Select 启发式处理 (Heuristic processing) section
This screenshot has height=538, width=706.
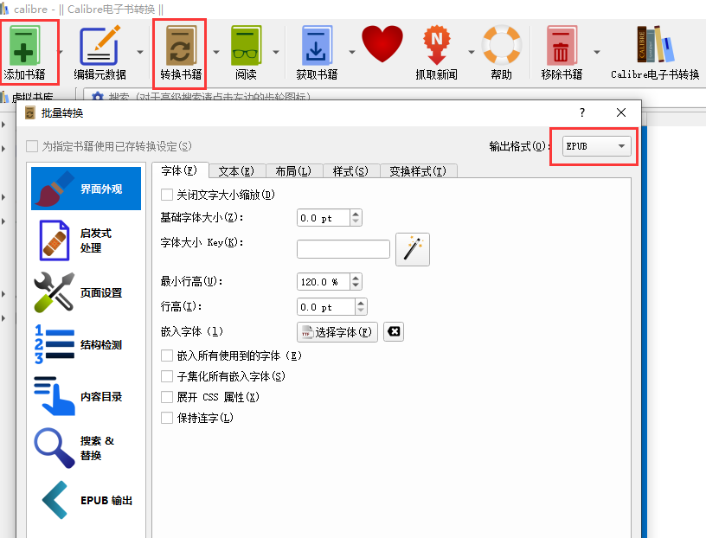[x=86, y=240]
